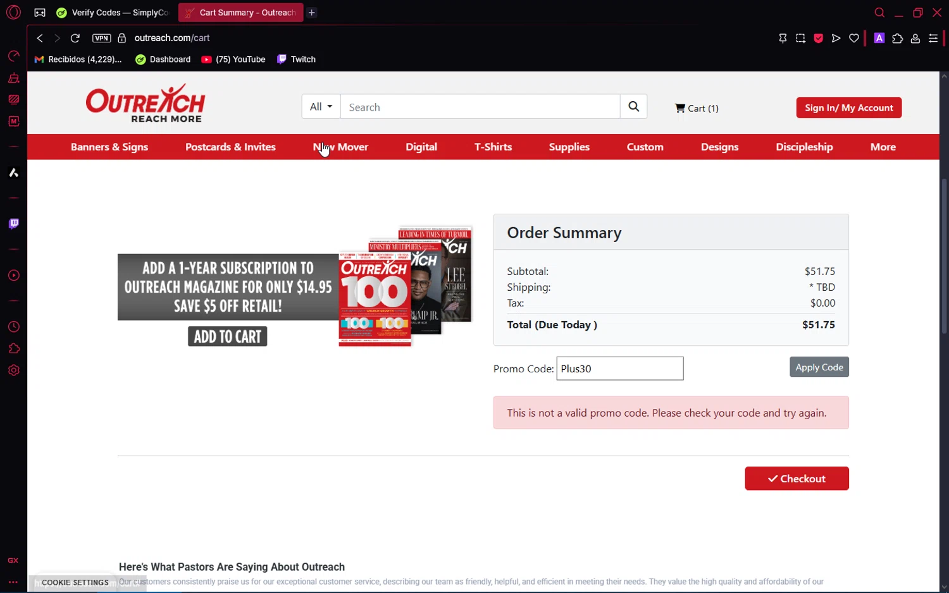Switch to the Verify Codes — SimplyCodes tab
This screenshot has width=949, height=593.
click(113, 13)
